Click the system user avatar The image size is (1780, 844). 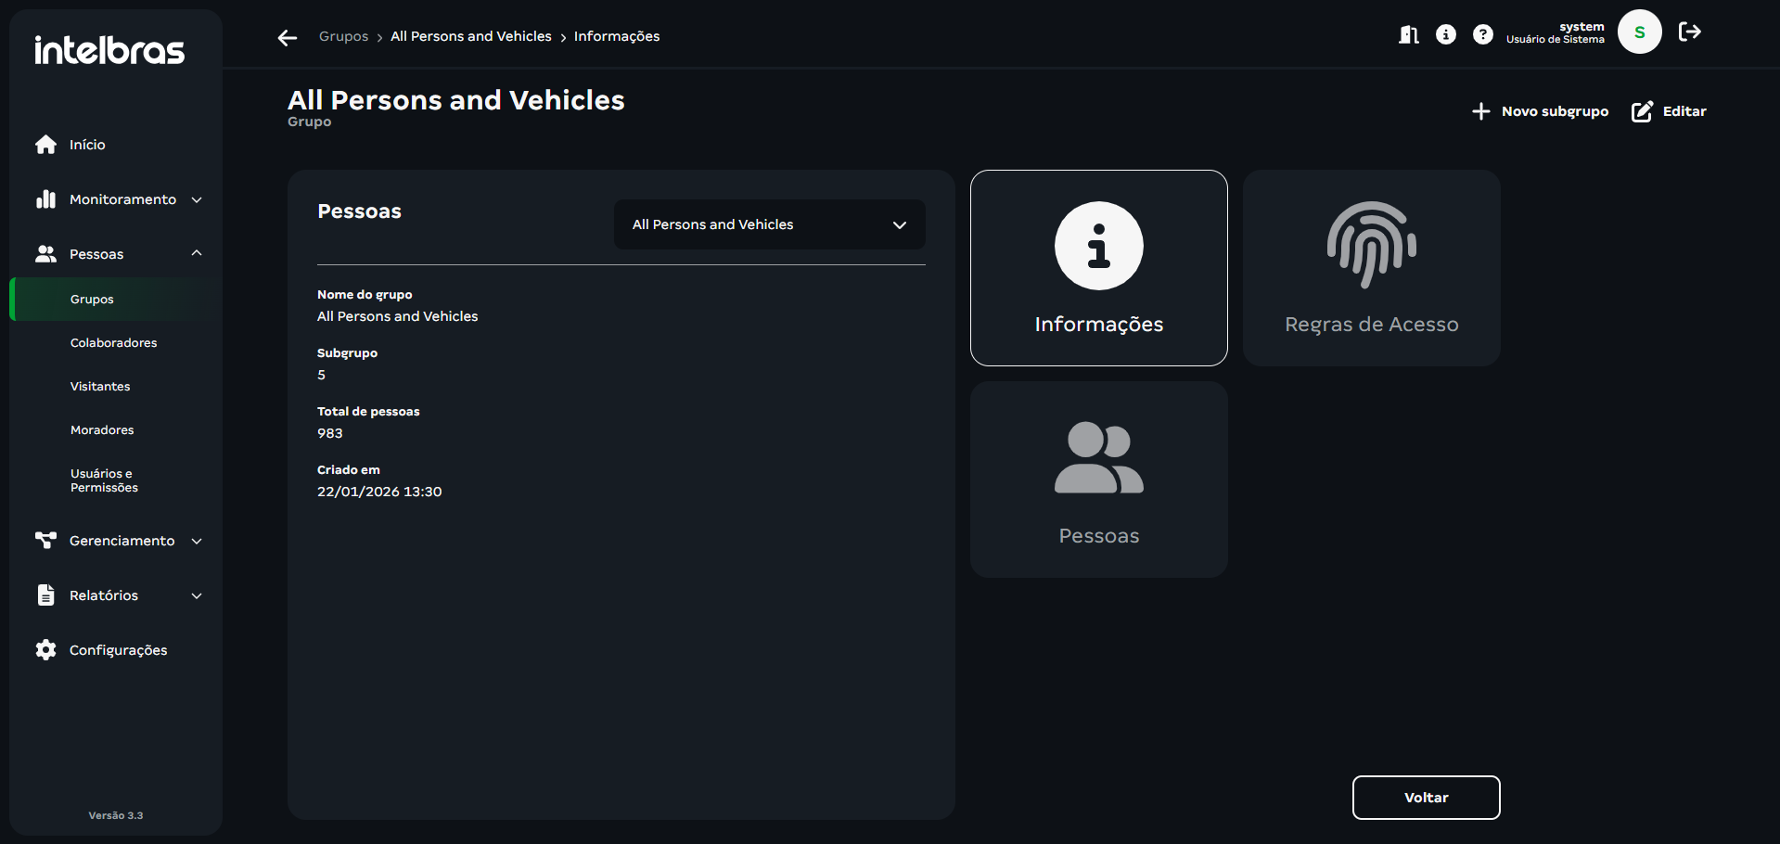[x=1639, y=32]
